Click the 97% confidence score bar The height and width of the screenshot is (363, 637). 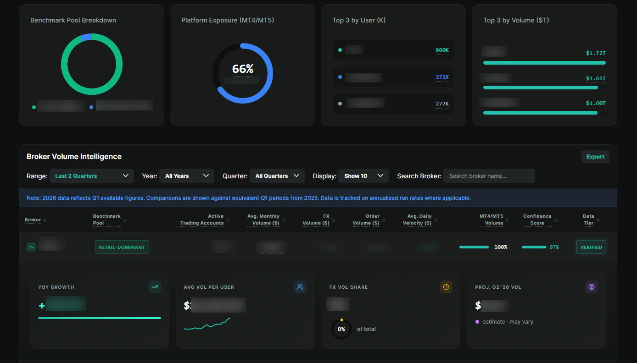click(x=534, y=247)
